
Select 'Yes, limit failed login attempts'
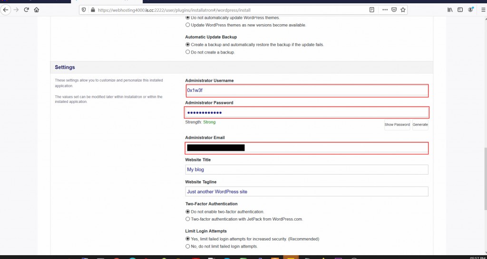[x=187, y=239]
